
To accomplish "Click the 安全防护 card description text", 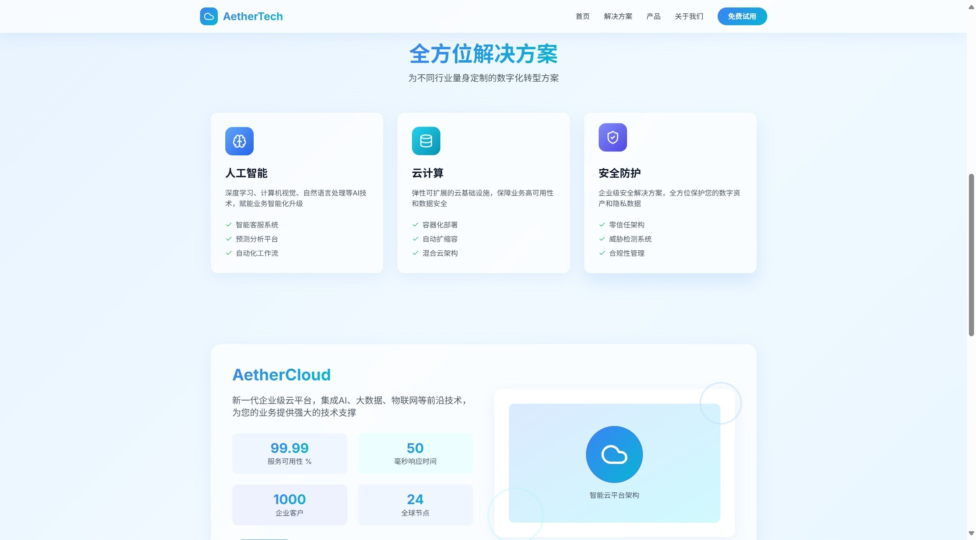I will click(669, 198).
